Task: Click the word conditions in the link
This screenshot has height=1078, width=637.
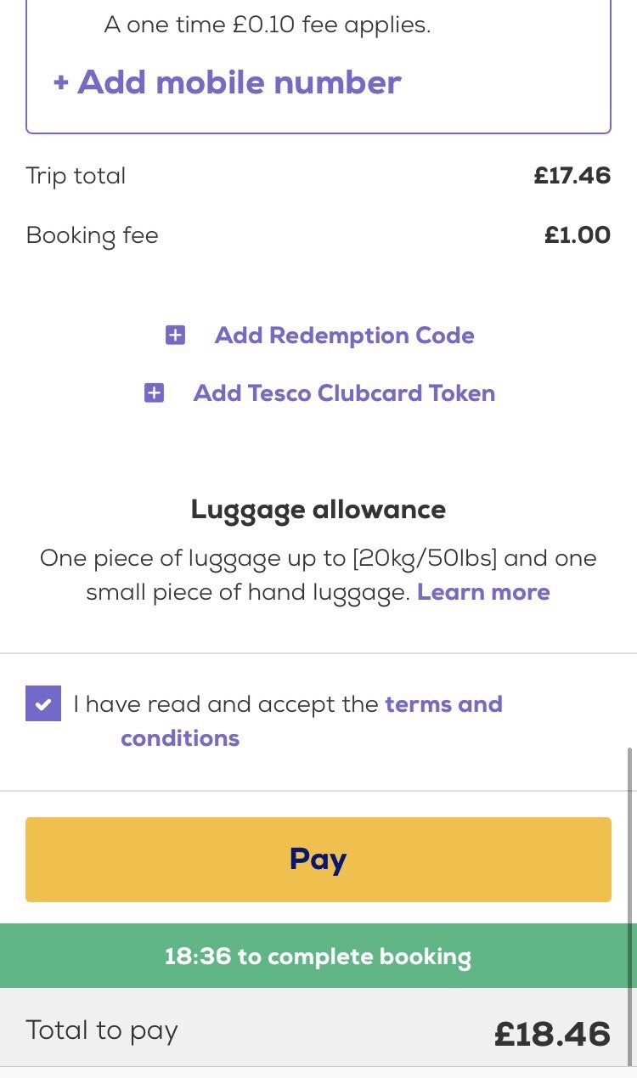Action: [x=180, y=738]
